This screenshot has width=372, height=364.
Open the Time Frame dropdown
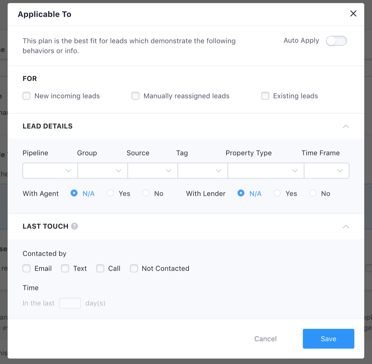(x=326, y=171)
